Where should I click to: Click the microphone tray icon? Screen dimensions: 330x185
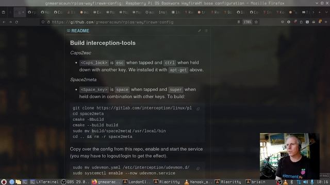click(x=312, y=182)
